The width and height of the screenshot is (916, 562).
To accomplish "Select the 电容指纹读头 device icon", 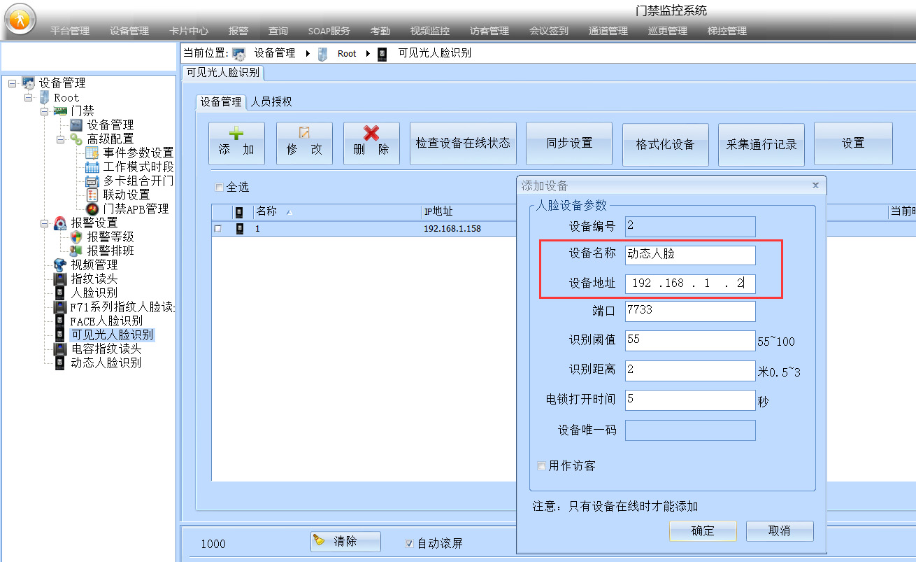I will click(60, 349).
